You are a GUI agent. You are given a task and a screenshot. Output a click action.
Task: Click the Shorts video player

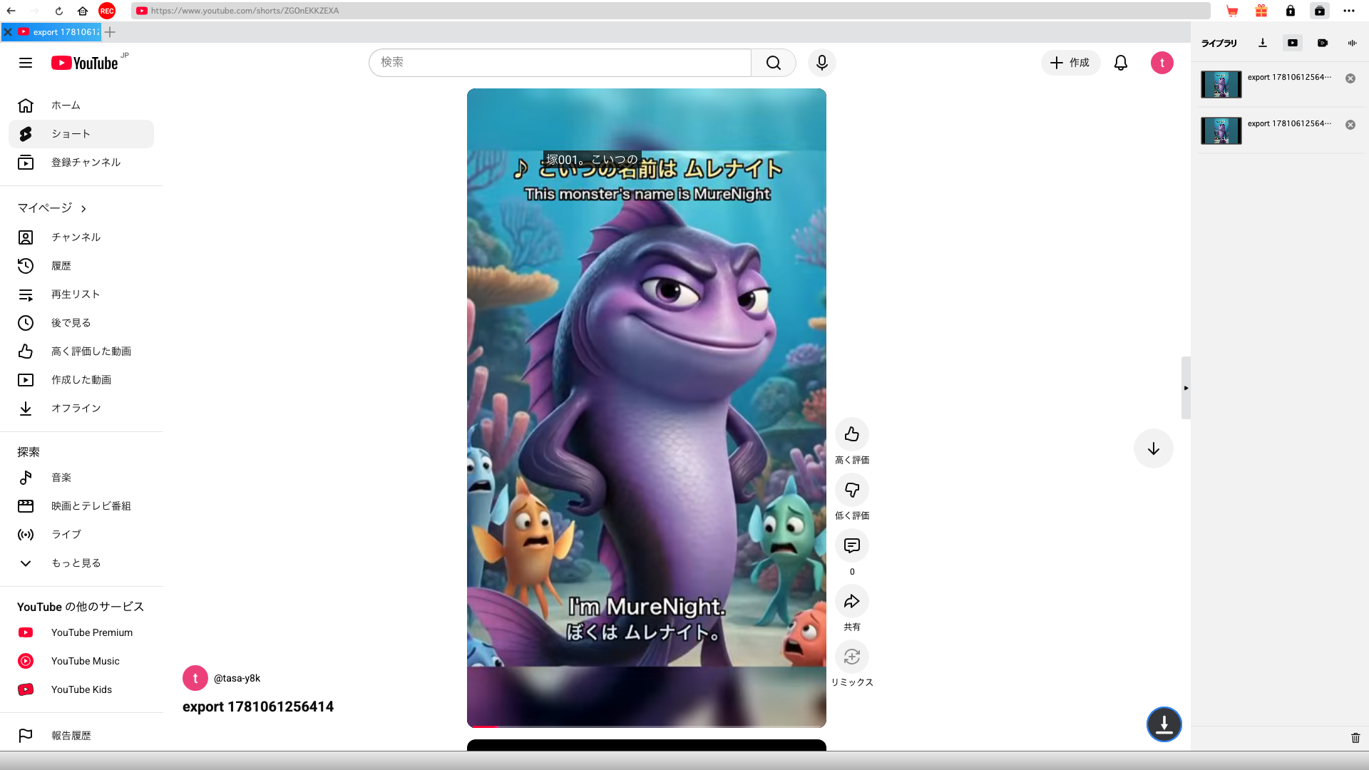pos(647,408)
